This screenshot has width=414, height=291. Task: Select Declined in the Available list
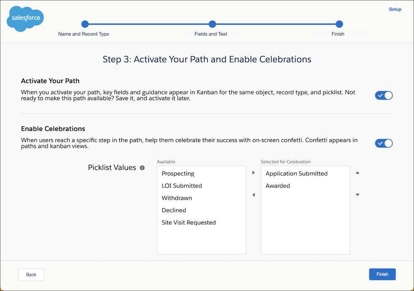[x=202, y=210]
